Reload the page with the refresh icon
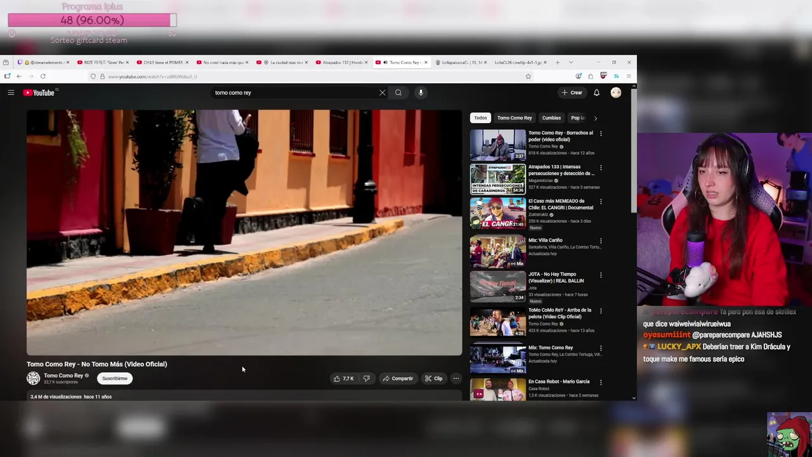The height and width of the screenshot is (457, 812). pyautogui.click(x=43, y=76)
